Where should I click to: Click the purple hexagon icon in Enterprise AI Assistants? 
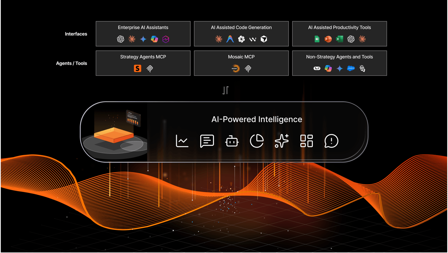pos(166,39)
